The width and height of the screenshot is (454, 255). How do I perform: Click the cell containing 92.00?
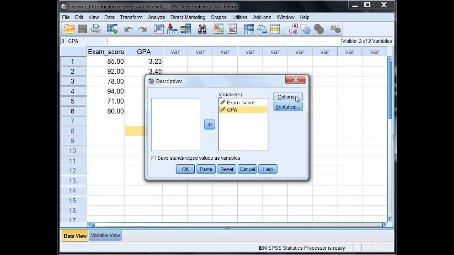[x=106, y=71]
